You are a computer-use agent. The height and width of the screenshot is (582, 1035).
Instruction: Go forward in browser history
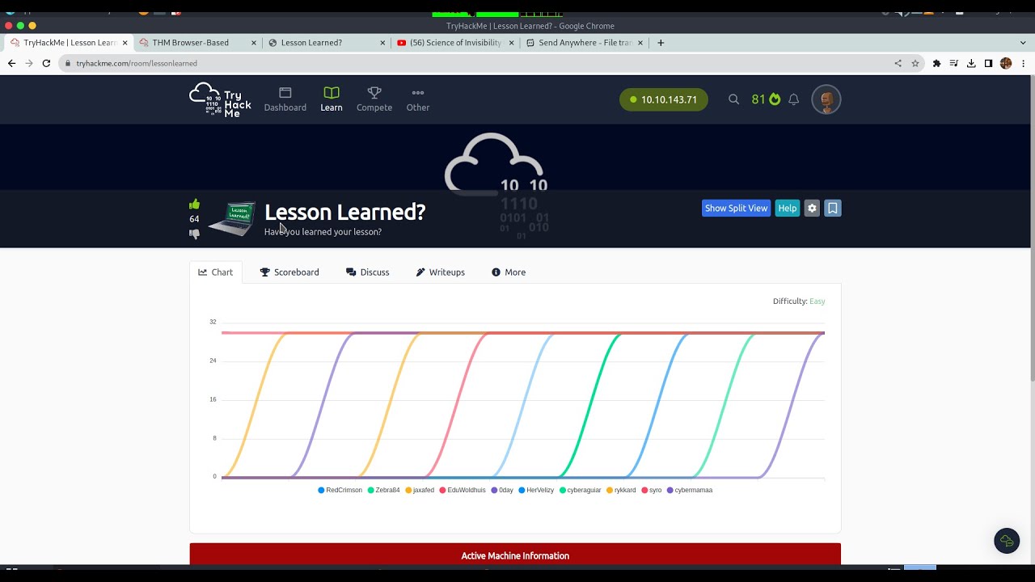[28, 63]
